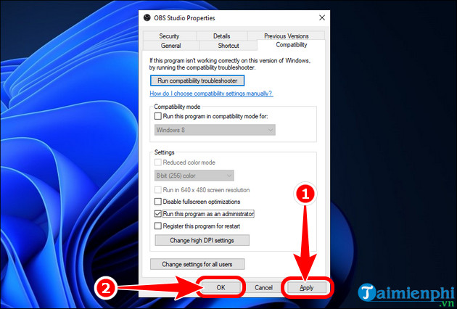Click the Cancel button

tap(263, 287)
